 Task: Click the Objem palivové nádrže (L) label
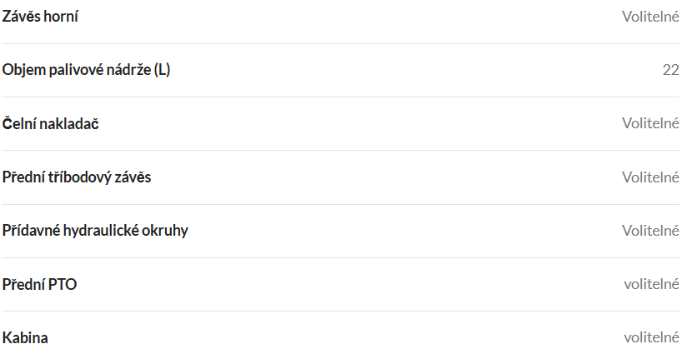86,69
